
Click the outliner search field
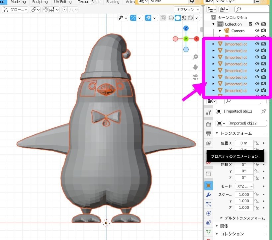[252, 9]
